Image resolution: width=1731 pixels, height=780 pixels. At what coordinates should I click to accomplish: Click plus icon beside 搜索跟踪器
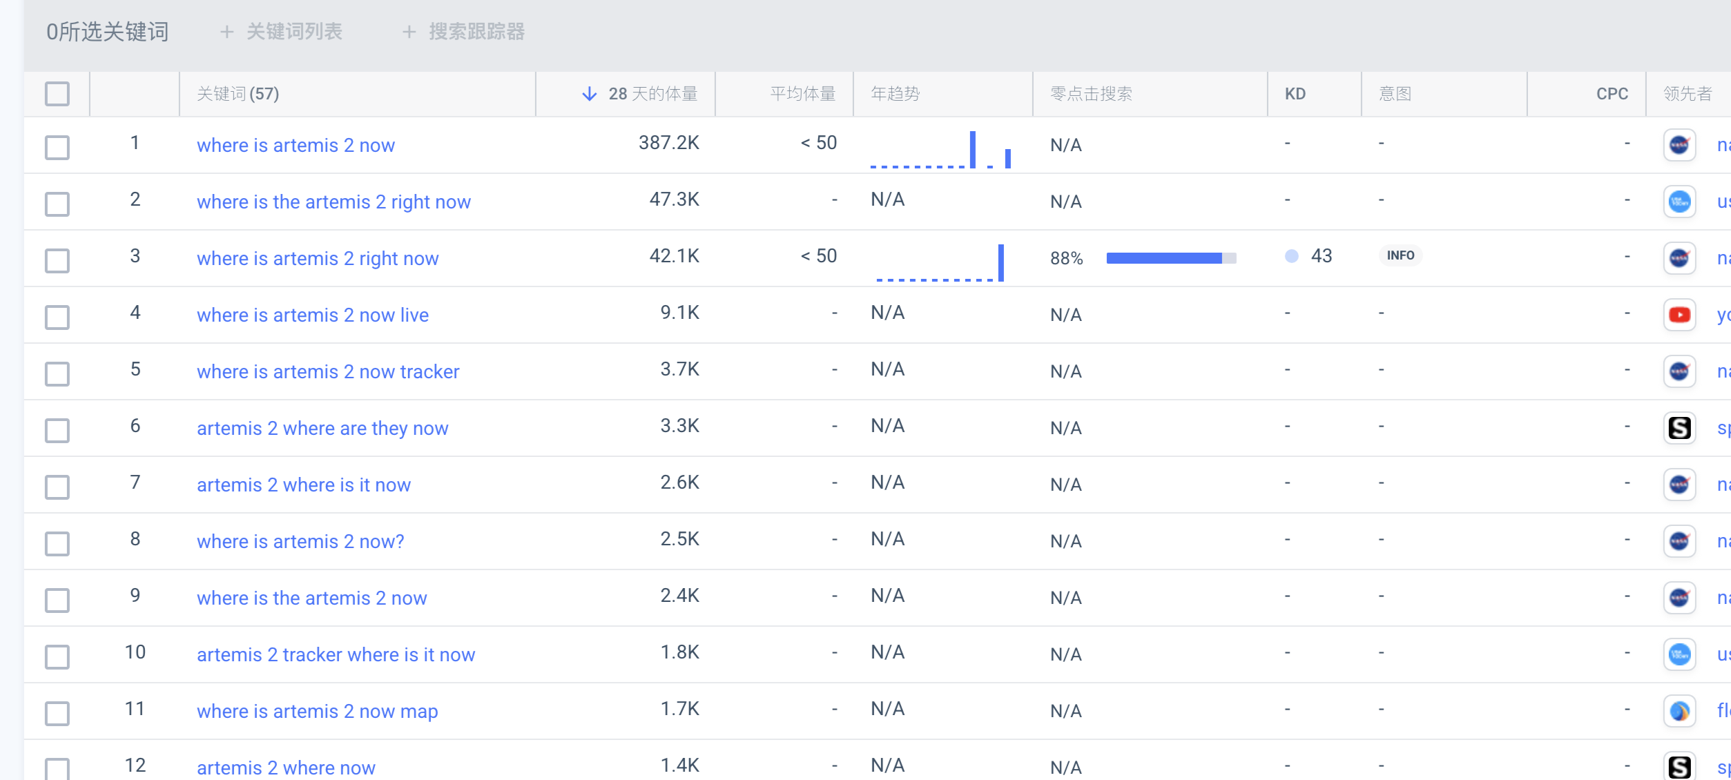(409, 32)
